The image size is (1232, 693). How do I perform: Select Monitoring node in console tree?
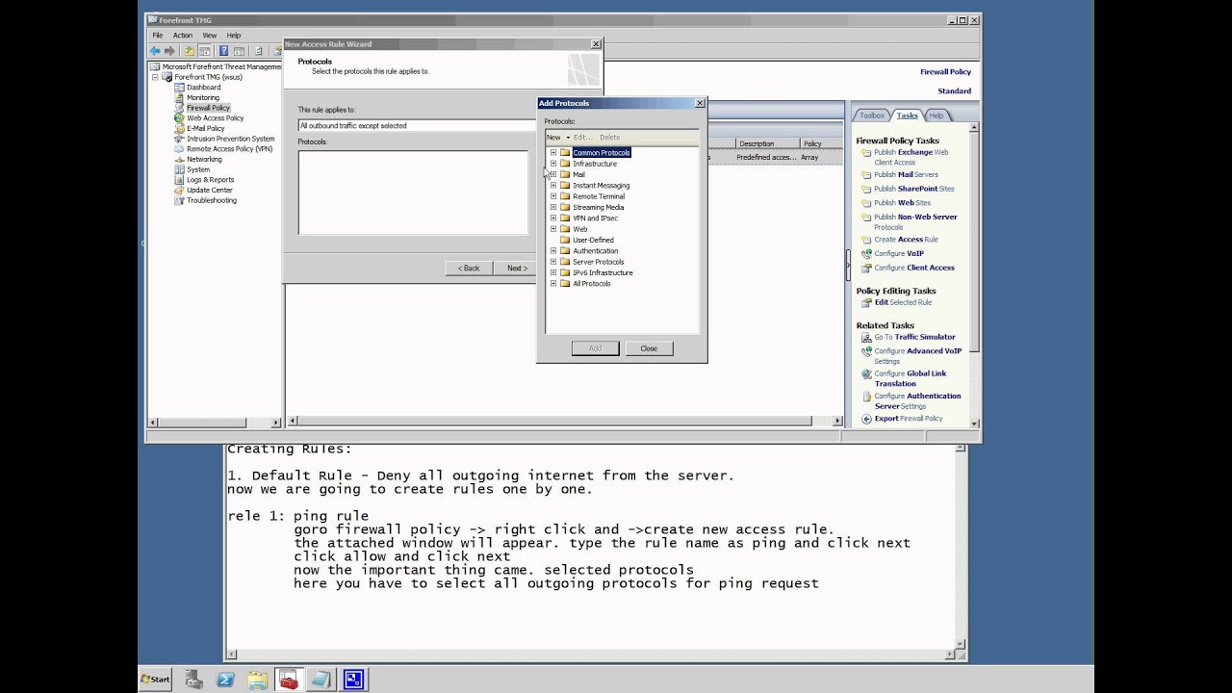[203, 97]
